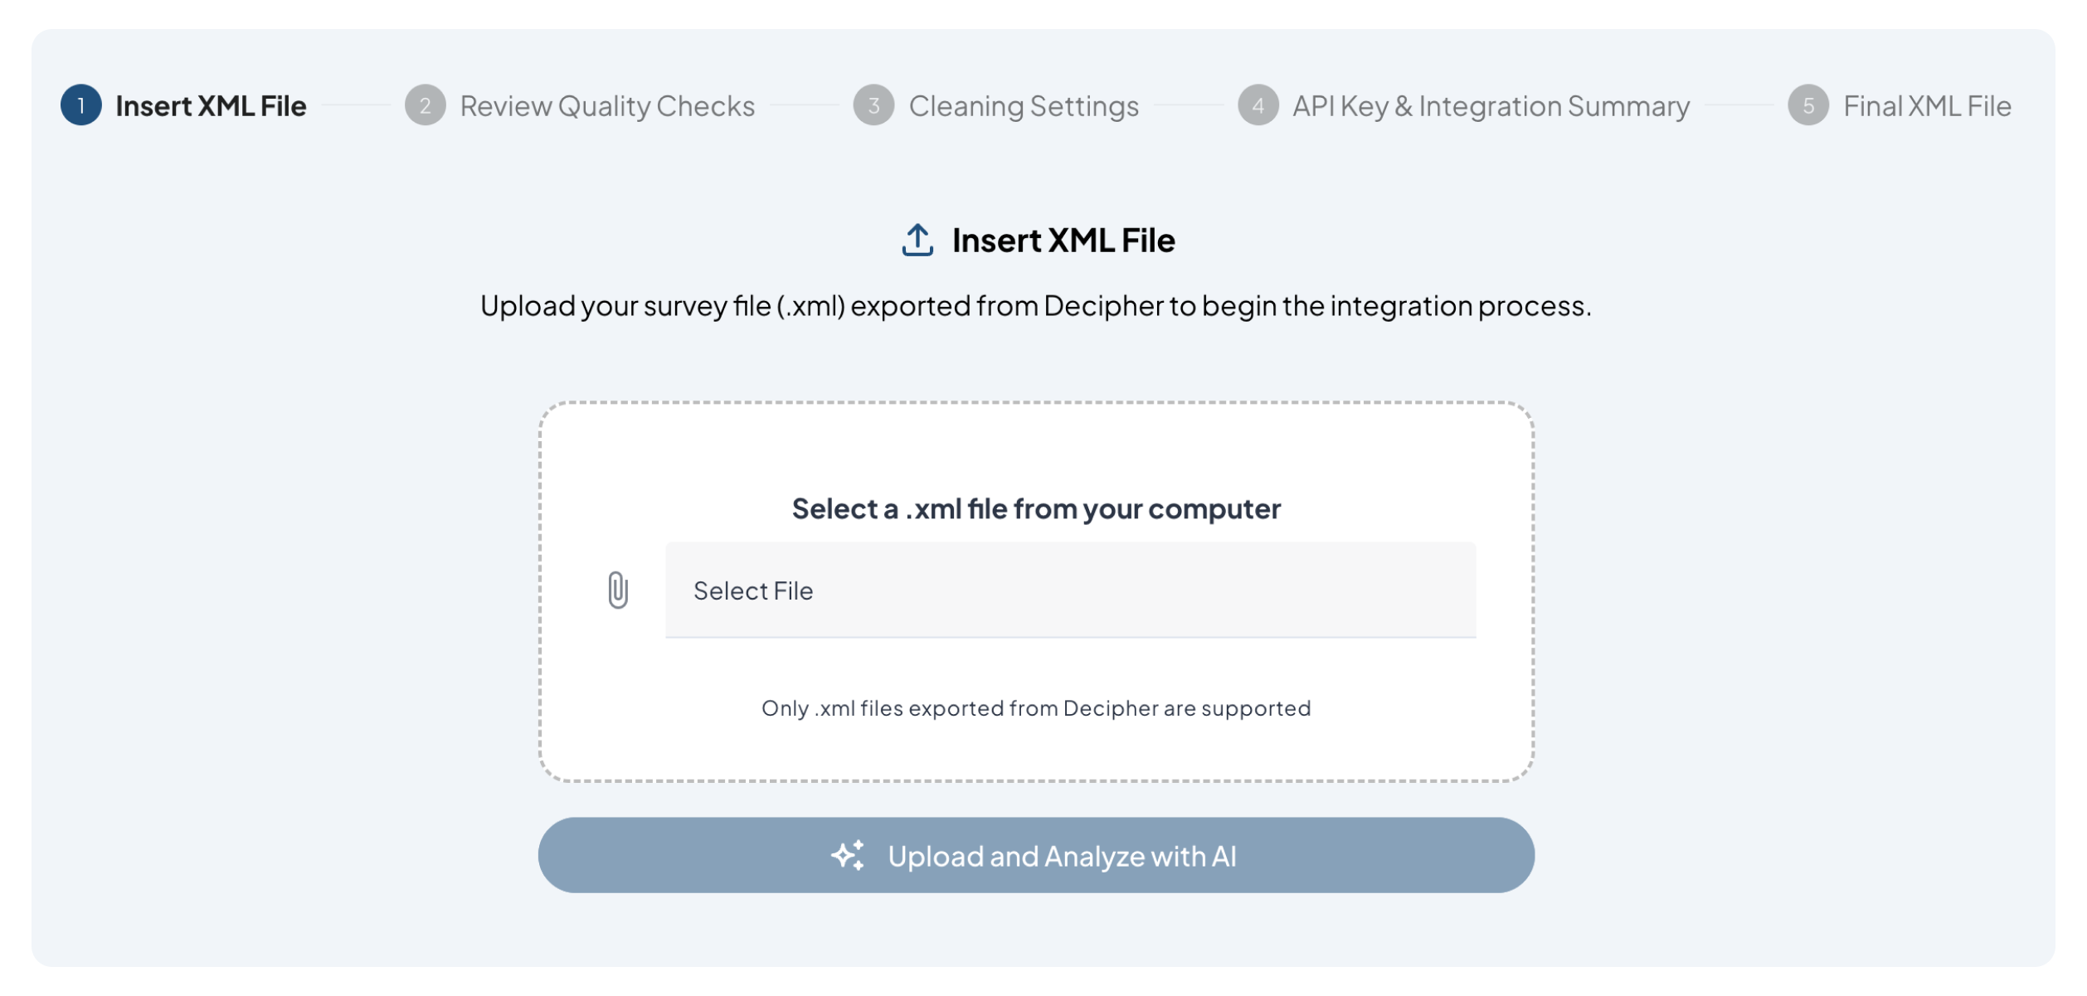The height and width of the screenshot is (996, 2087).
Task: Click the upload arrow icon beside heading
Action: (x=917, y=240)
